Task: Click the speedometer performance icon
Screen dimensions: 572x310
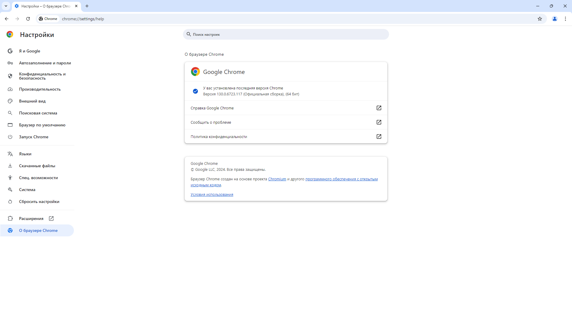Action: point(10,89)
